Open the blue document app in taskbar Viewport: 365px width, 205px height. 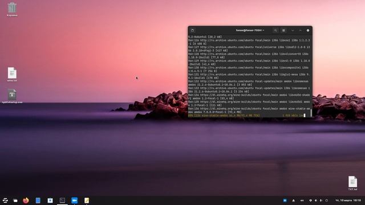click(38, 200)
